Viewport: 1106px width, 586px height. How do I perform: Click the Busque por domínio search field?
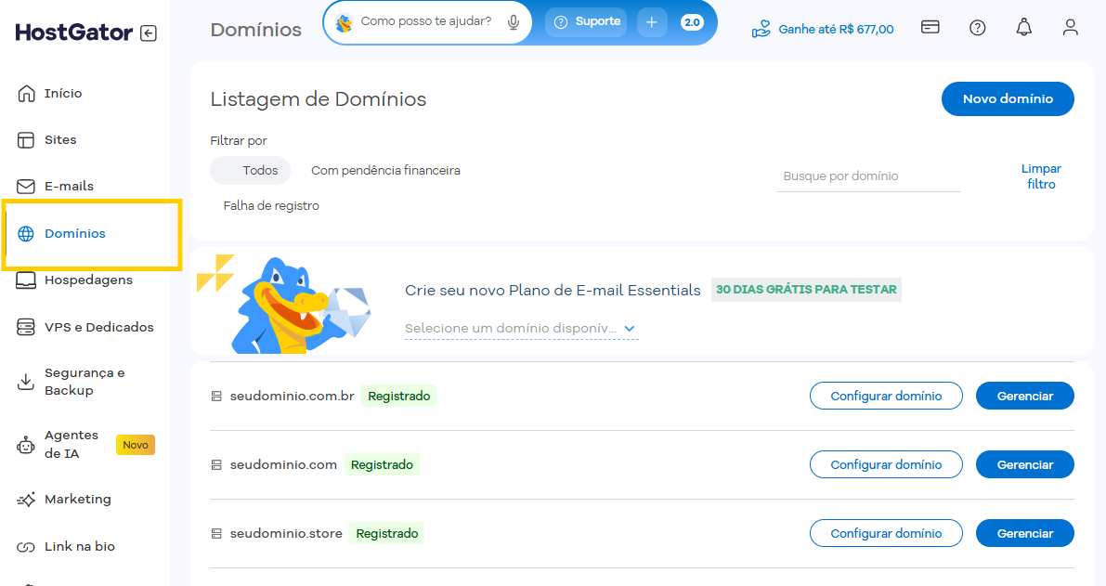868,176
